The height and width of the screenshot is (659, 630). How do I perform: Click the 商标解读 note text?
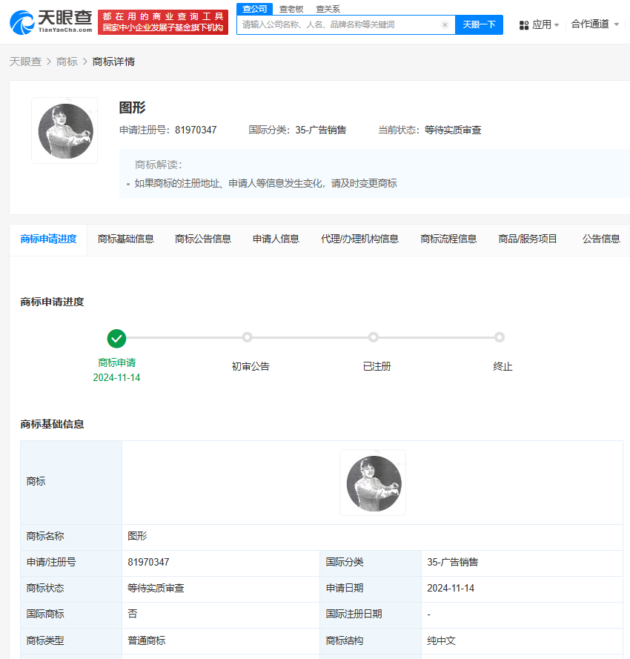(x=265, y=183)
